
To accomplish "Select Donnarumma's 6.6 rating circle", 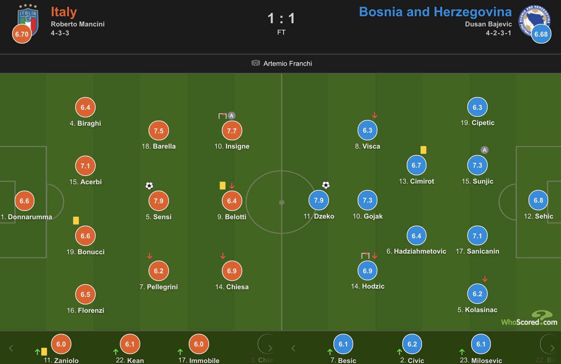I will [25, 201].
